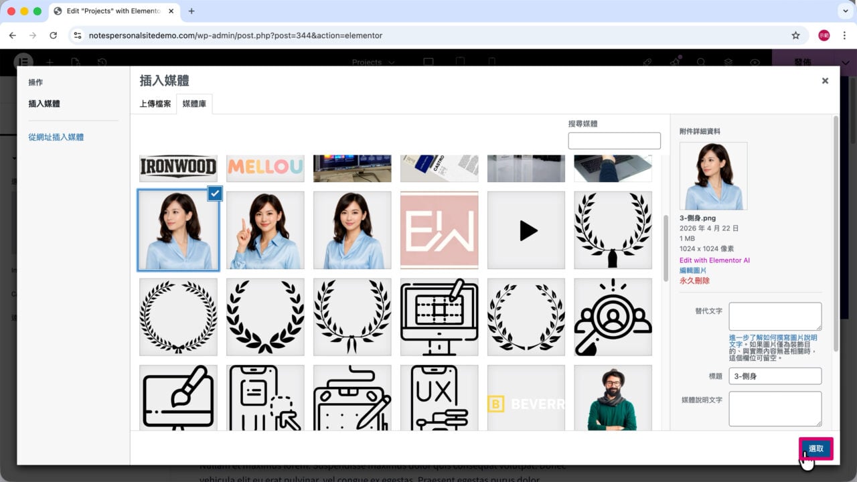Click the preview eye icon
This screenshot has height=482, width=857.
(755, 62)
